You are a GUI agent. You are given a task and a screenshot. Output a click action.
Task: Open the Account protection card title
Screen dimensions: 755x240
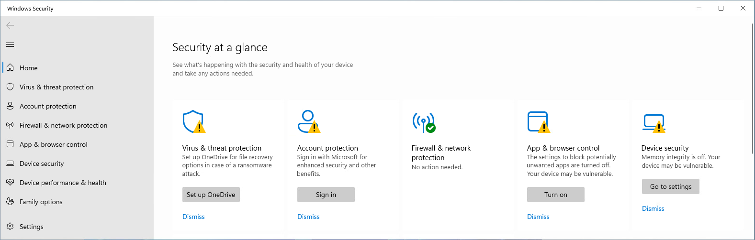coord(327,148)
